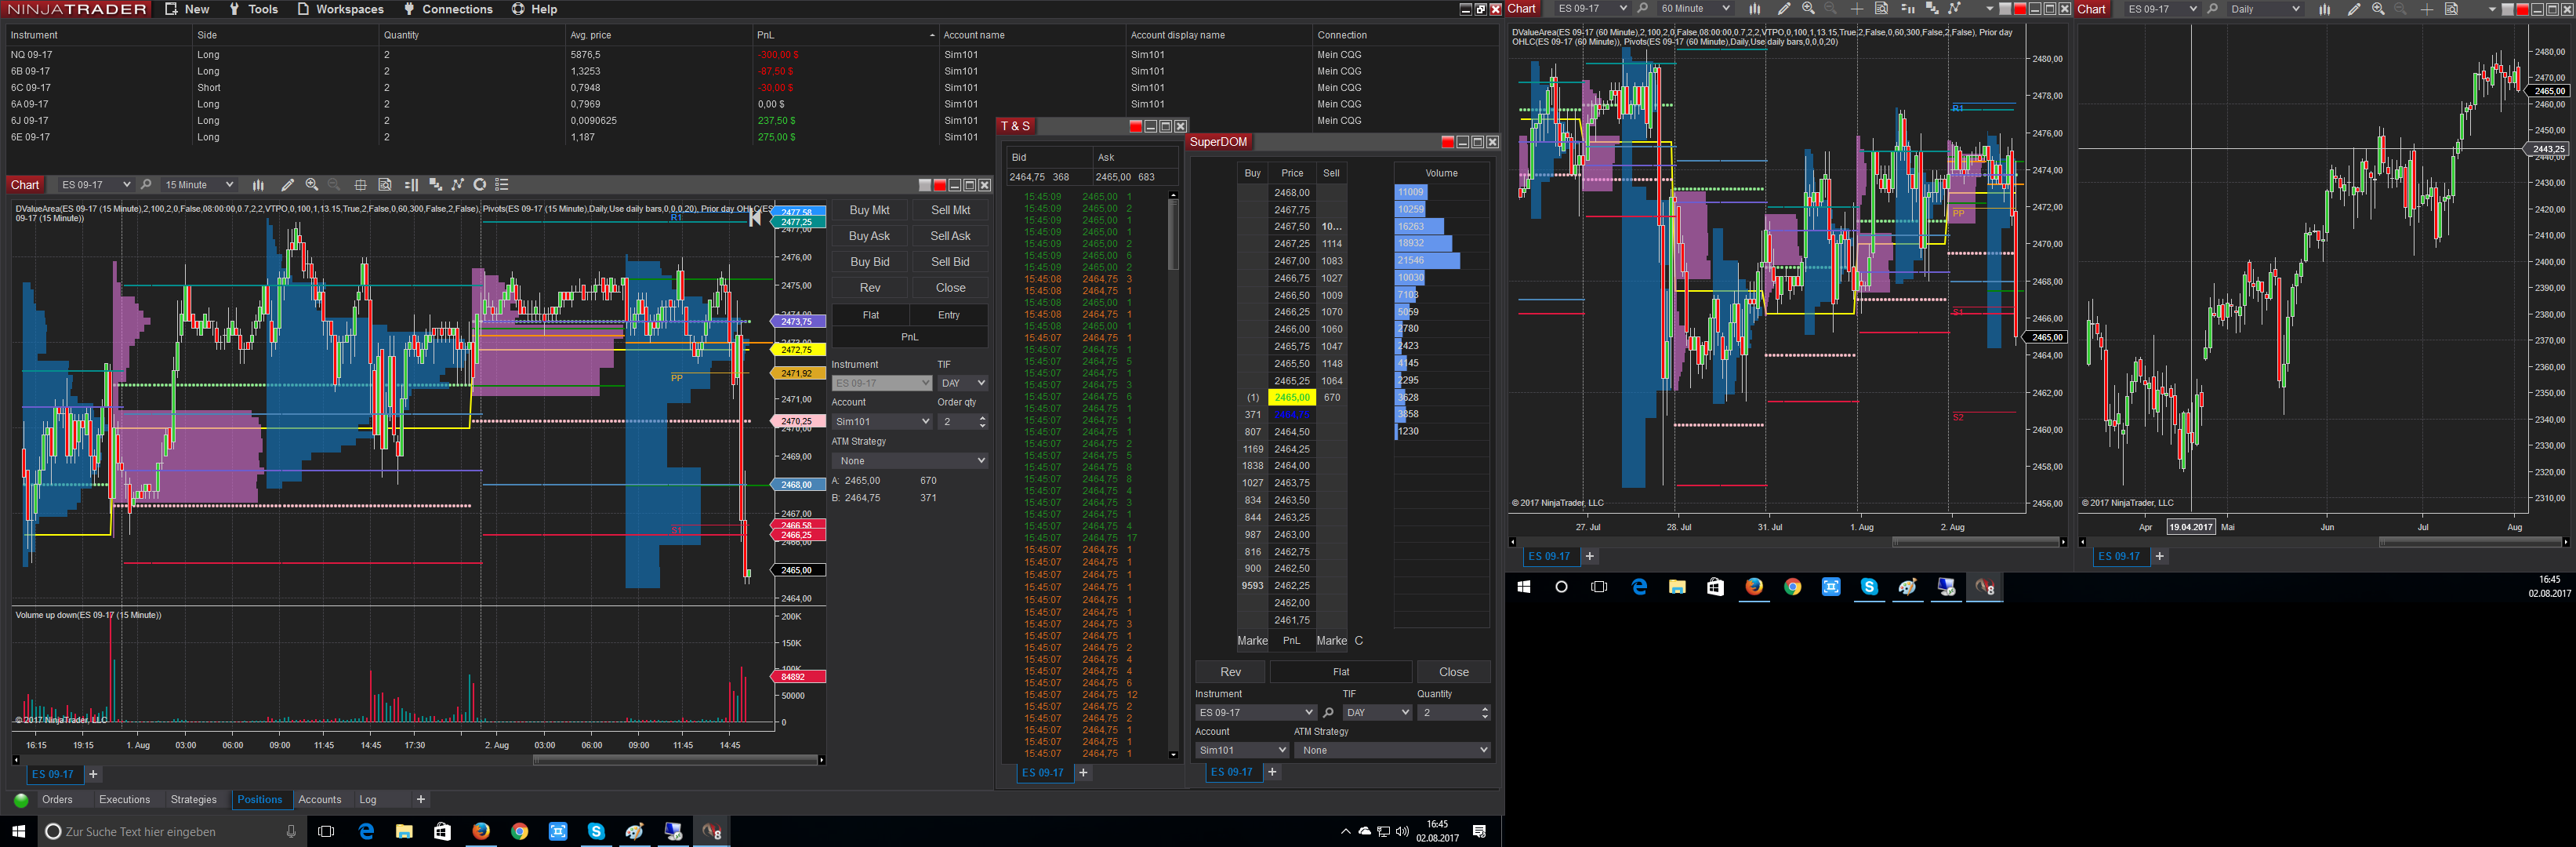The height and width of the screenshot is (847, 2576).
Task: Open the Workspaces menu
Action: (x=340, y=9)
